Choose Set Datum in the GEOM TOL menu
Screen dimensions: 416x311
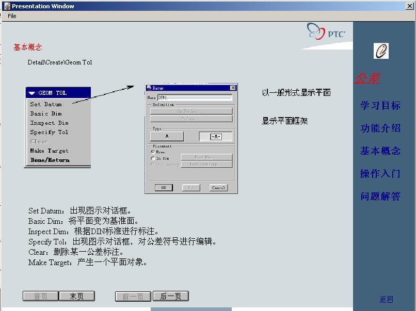46,104
